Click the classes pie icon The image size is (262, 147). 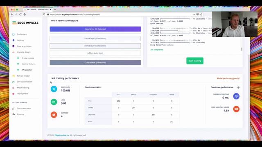[x=54, y=115]
